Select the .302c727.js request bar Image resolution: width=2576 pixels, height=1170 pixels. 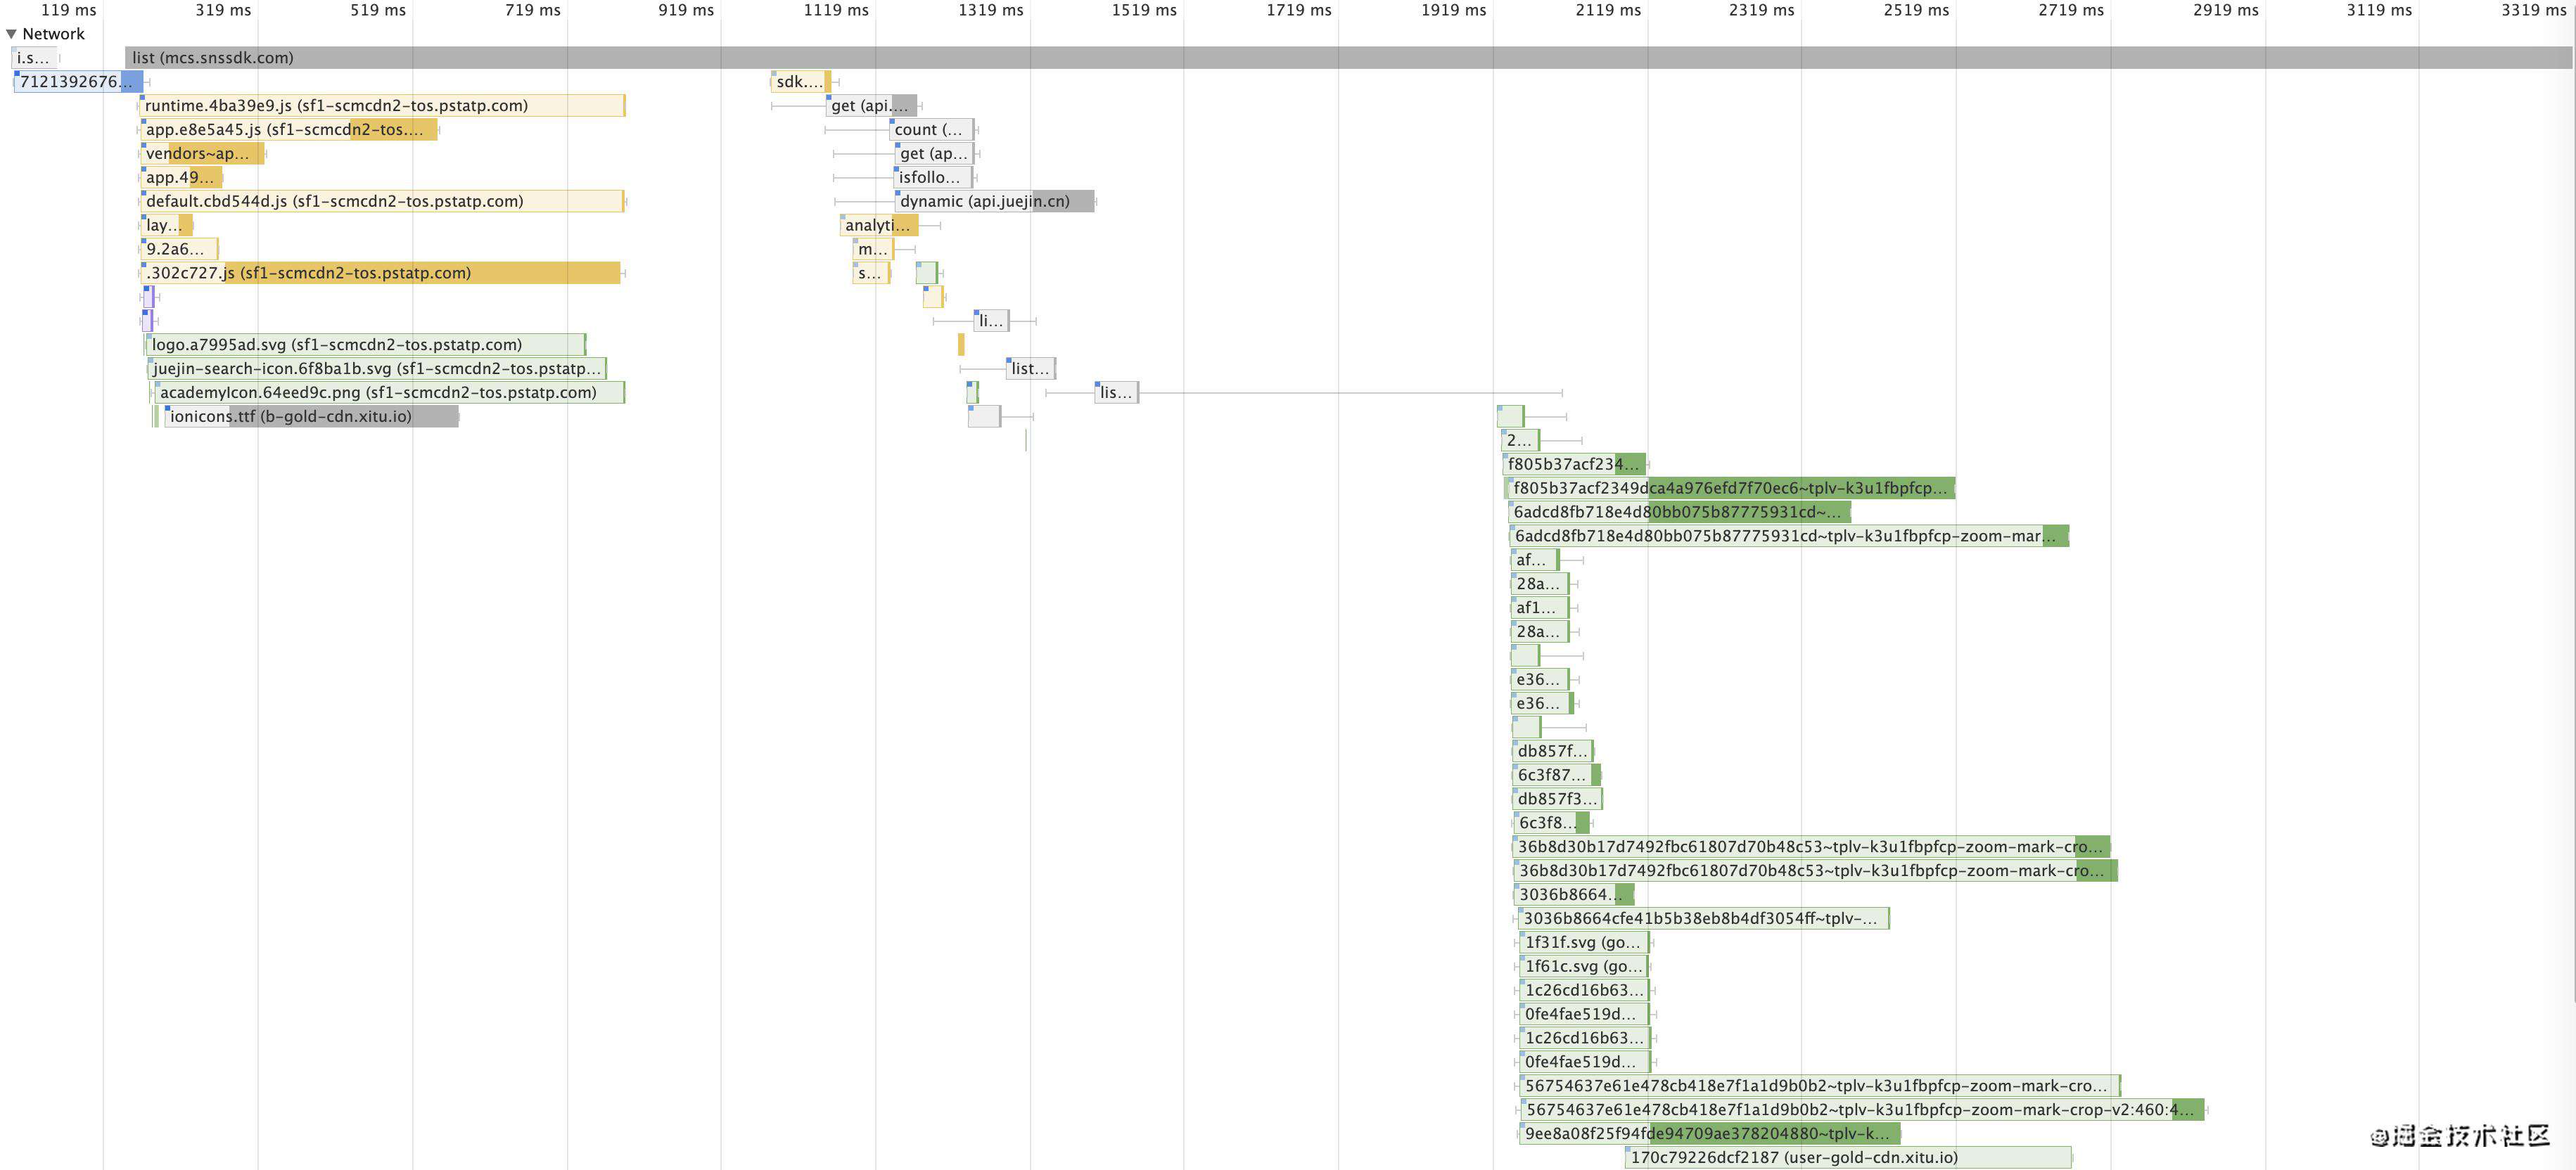[x=380, y=274]
